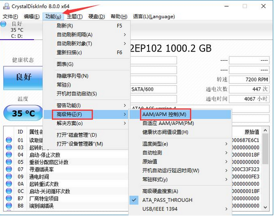Choose 健康状态阈值设置(H) entry
The height and width of the screenshot is (216, 275).
pyautogui.click(x=180, y=132)
